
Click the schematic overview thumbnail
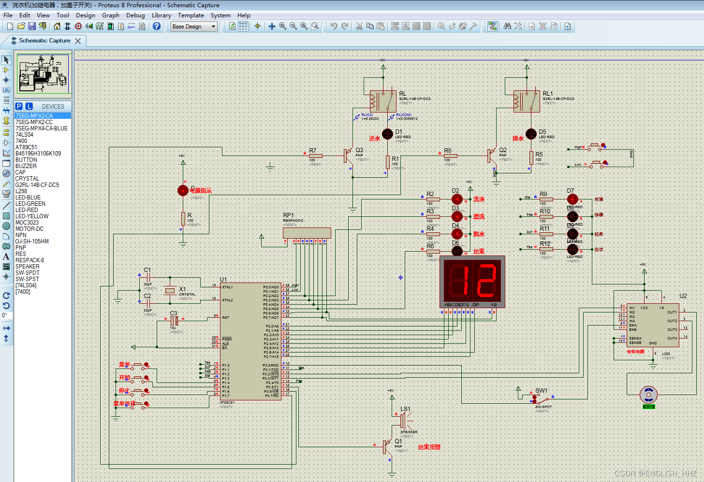[x=43, y=74]
